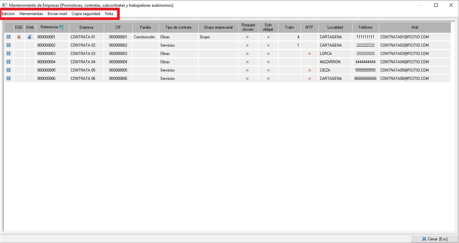Click the blue E icon for CONTRATA 03
Viewport: 459px width, 243px height.
point(9,54)
